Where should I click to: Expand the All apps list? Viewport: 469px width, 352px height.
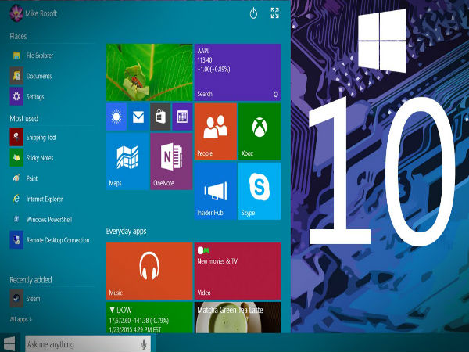click(21, 320)
